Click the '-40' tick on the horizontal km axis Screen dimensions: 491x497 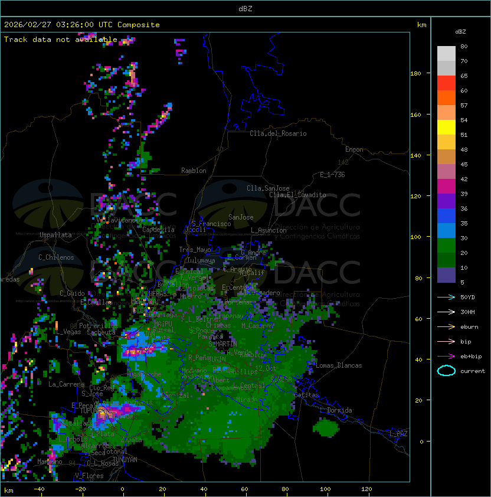[x=39, y=489]
